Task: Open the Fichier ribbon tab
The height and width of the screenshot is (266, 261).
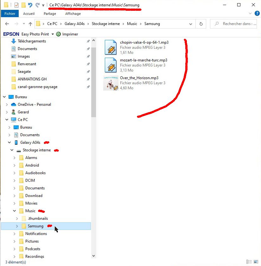Action: pyautogui.click(x=10, y=14)
